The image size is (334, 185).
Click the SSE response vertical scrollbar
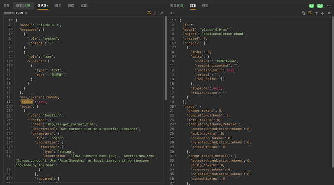click(333, 92)
